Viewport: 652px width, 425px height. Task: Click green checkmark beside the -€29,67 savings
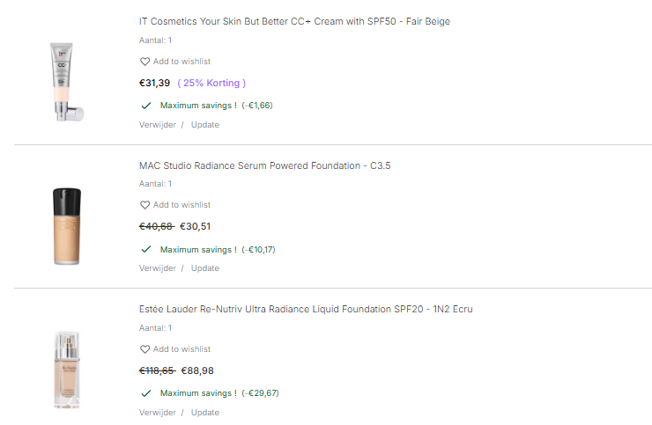tap(146, 392)
